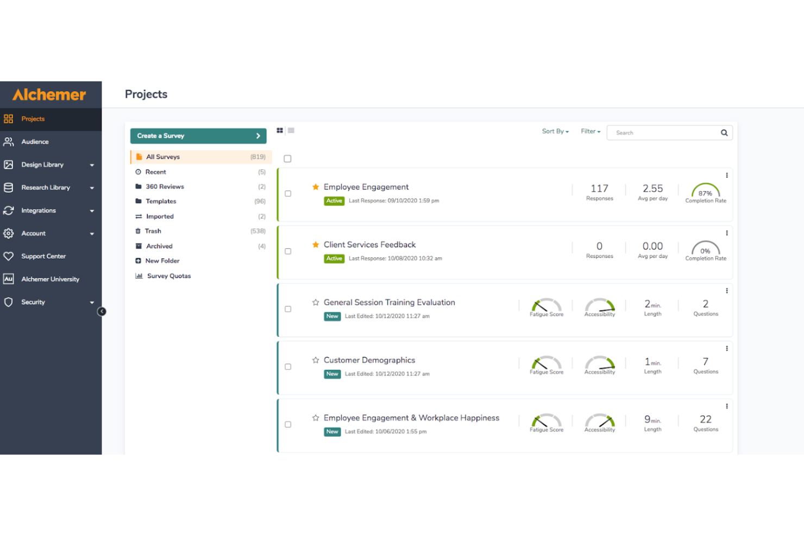The image size is (804, 536).
Task: Click into the Search input field
Action: (x=664, y=133)
